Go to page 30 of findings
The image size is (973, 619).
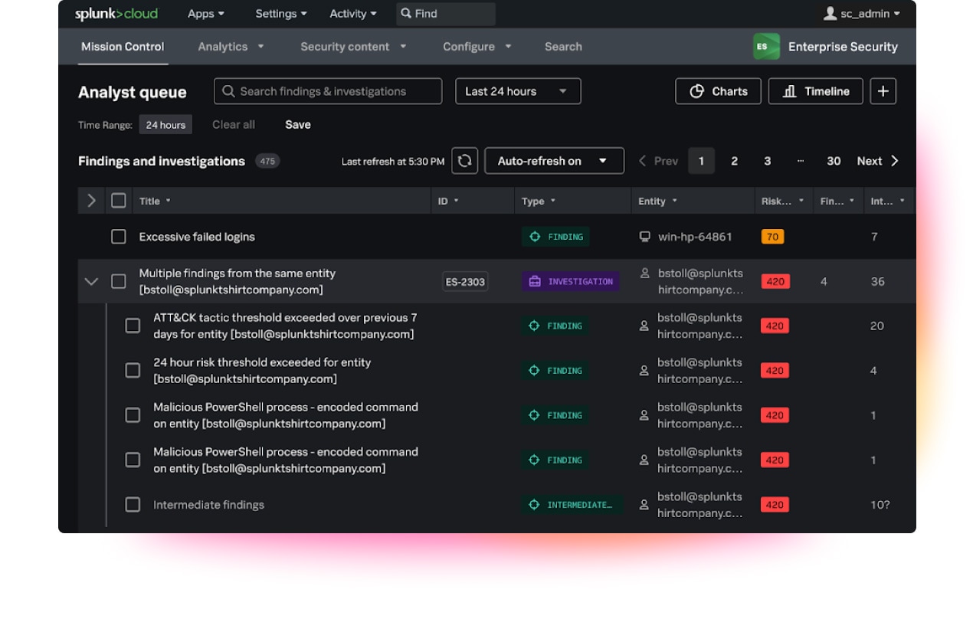834,161
